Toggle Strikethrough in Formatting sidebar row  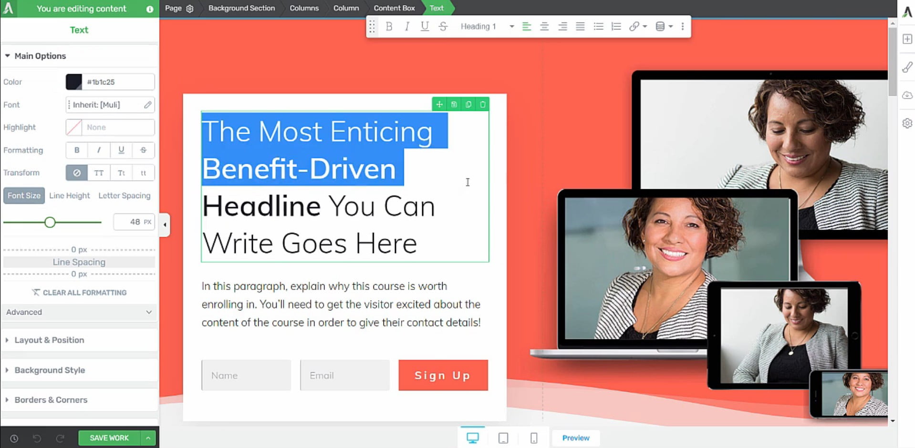(143, 150)
